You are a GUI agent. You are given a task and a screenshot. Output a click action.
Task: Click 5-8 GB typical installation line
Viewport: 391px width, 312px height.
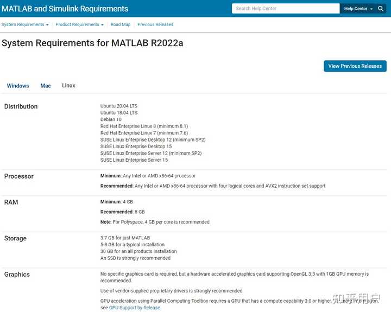pyautogui.click(x=133, y=245)
